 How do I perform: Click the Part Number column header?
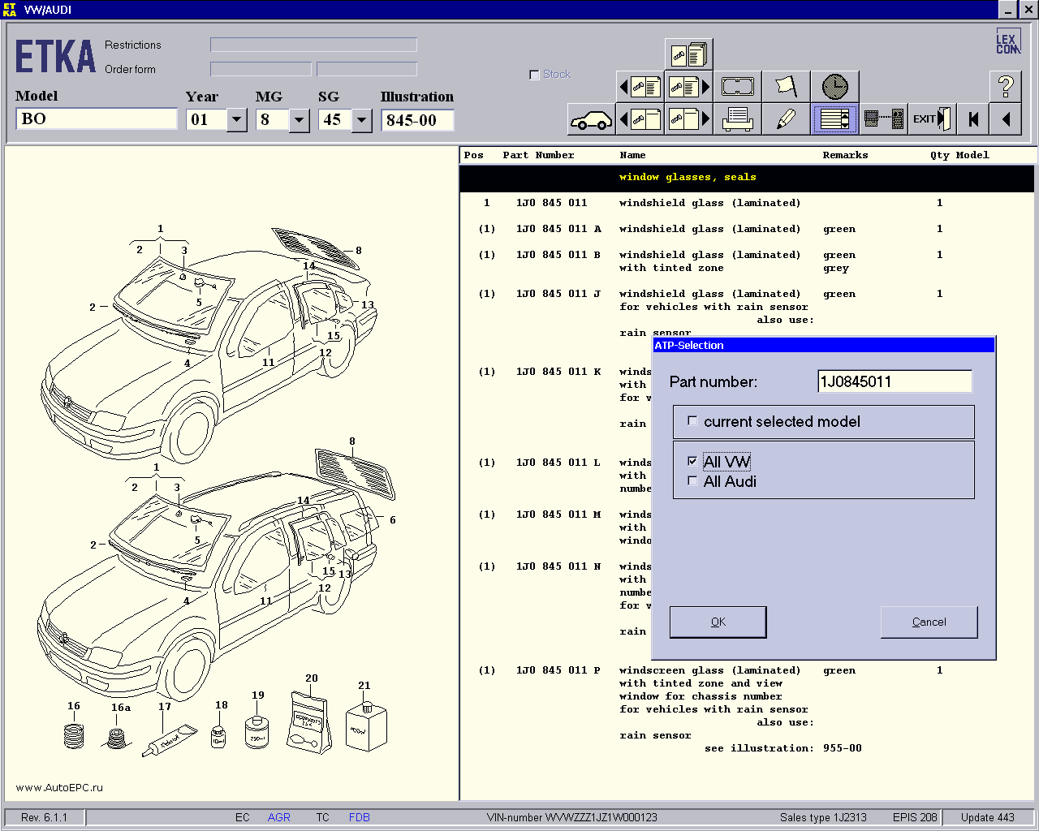coord(538,155)
